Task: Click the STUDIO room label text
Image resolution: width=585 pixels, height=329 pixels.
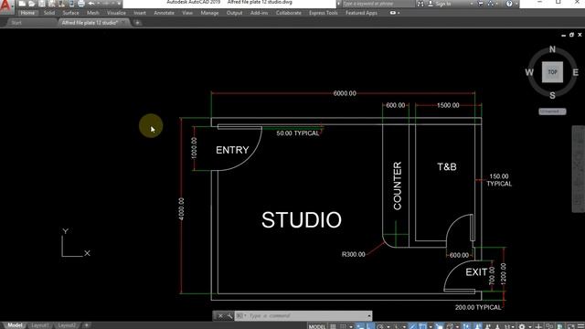Action: (x=302, y=219)
